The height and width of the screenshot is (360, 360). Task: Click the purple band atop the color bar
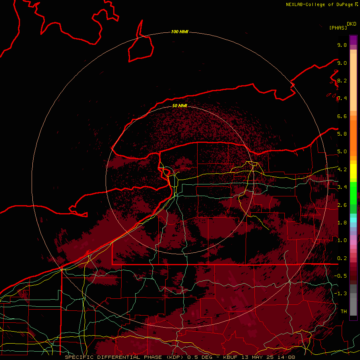pyautogui.click(x=353, y=40)
